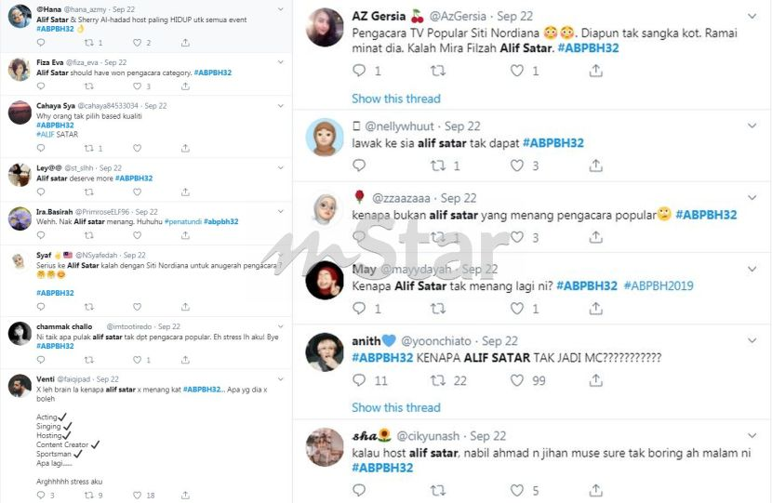Click Show this thread under AZ Gersia
772x503 pixels.
[x=396, y=99]
